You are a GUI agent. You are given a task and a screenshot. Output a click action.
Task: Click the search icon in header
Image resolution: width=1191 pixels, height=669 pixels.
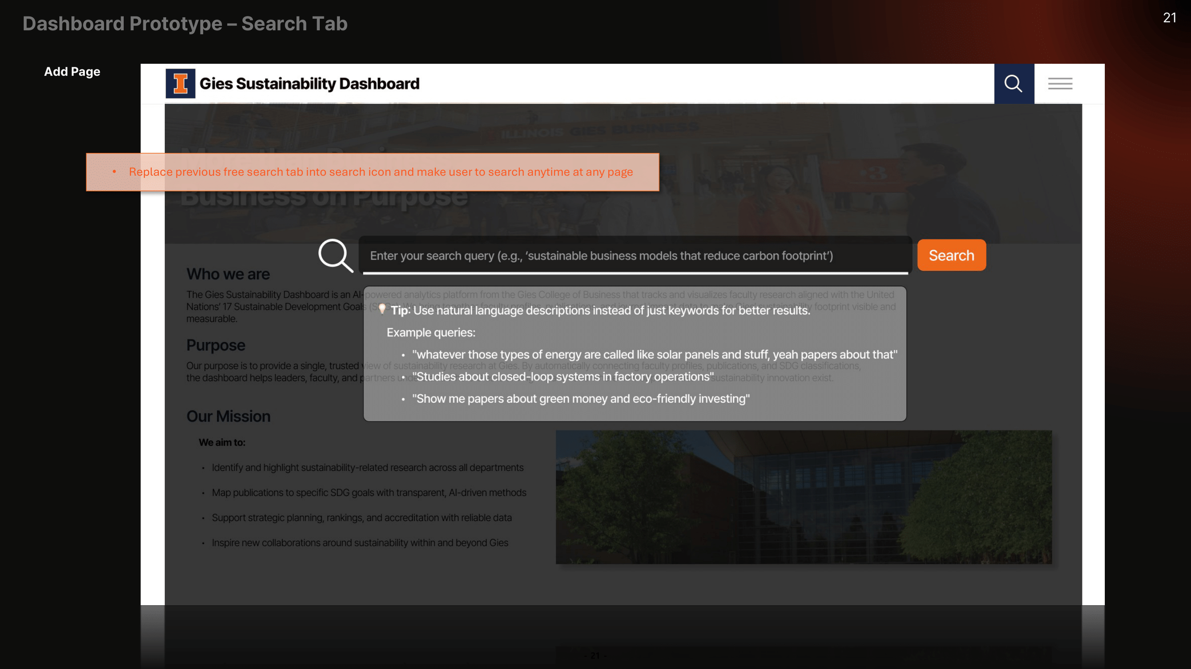pos(1013,84)
